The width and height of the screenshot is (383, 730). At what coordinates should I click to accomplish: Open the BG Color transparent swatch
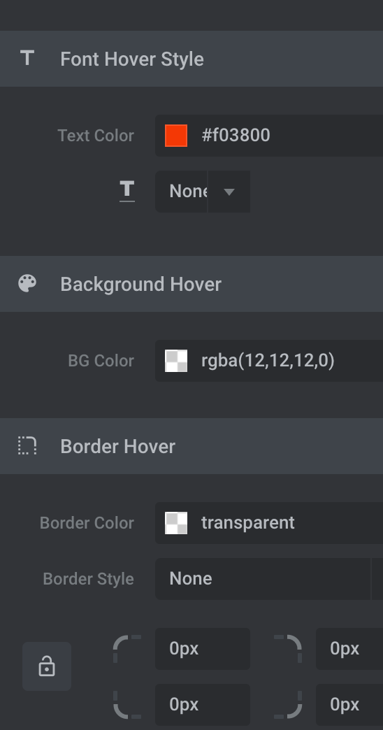[x=176, y=361]
